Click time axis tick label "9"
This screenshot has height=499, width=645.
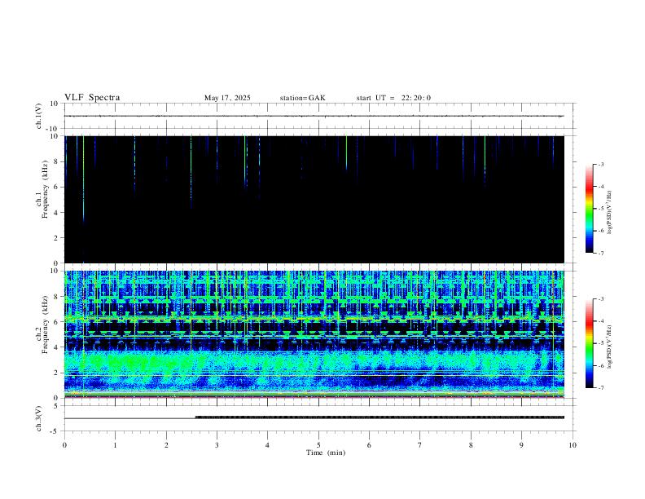(x=521, y=445)
